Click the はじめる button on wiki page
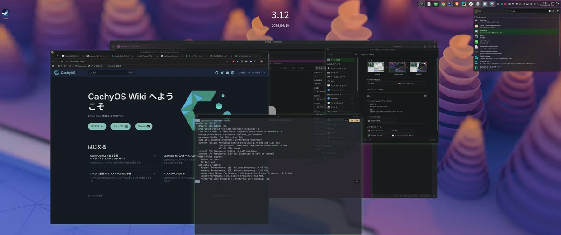This screenshot has height=235, width=561. 96,126
